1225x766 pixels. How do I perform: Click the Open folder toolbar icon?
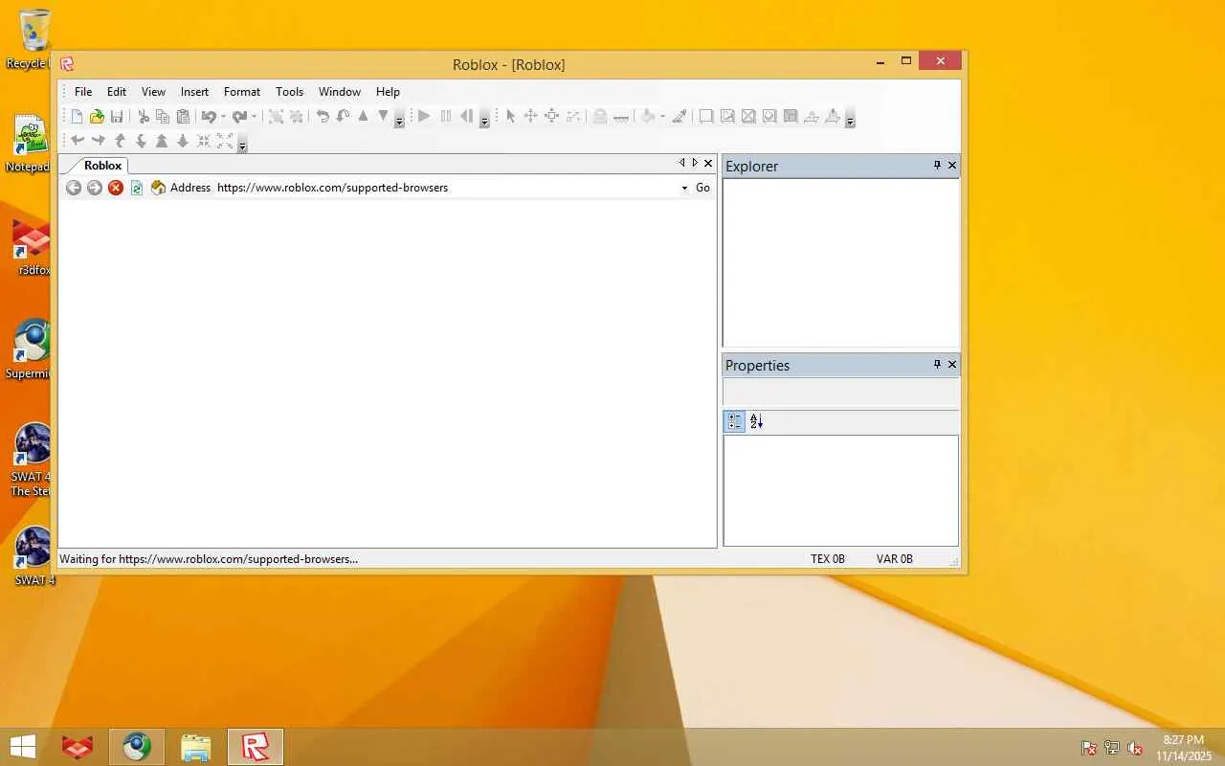(97, 117)
